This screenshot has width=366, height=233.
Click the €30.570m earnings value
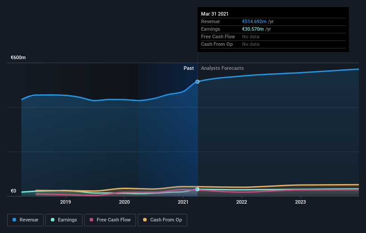click(x=253, y=29)
